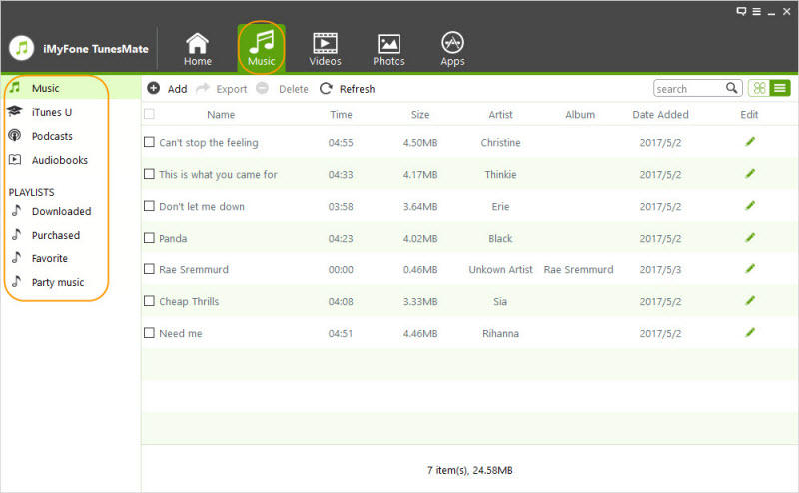Click the status text "7 item(s), 24.58MB"

click(469, 470)
